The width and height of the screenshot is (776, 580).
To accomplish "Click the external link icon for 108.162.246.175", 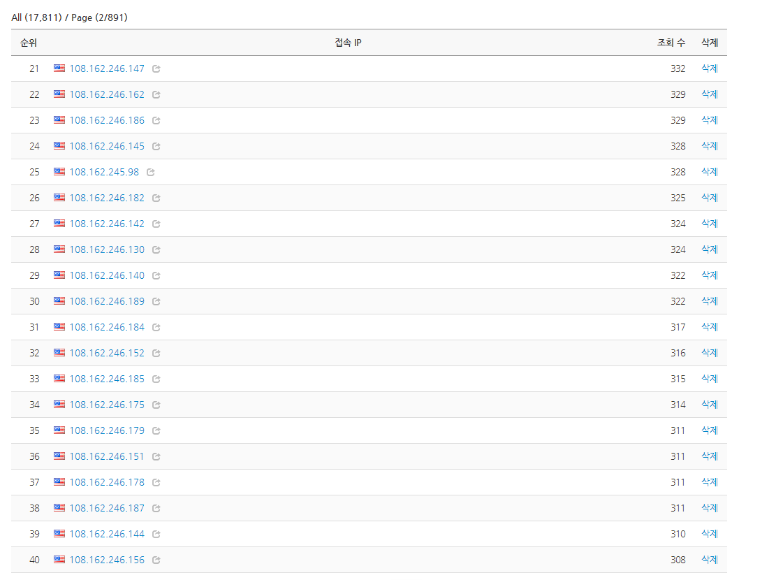I will pos(156,405).
